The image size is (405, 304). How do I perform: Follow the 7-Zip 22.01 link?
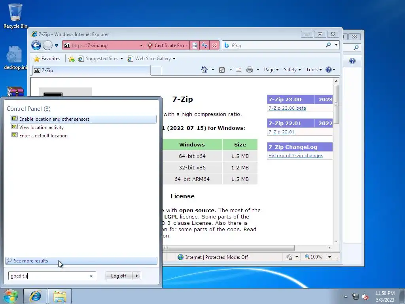[x=282, y=132]
